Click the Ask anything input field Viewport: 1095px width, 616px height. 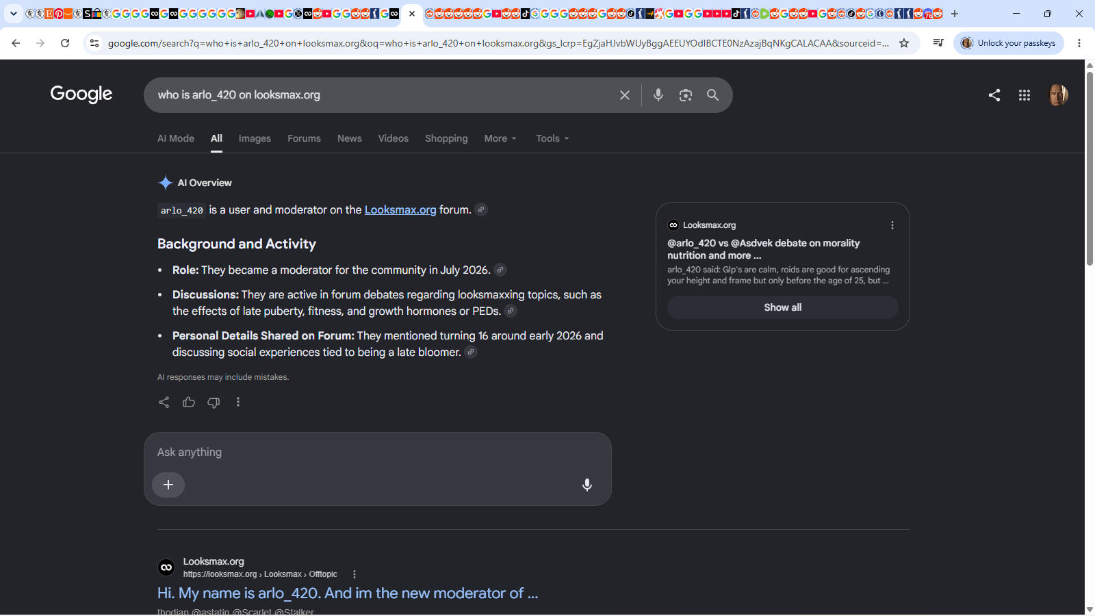tap(378, 452)
